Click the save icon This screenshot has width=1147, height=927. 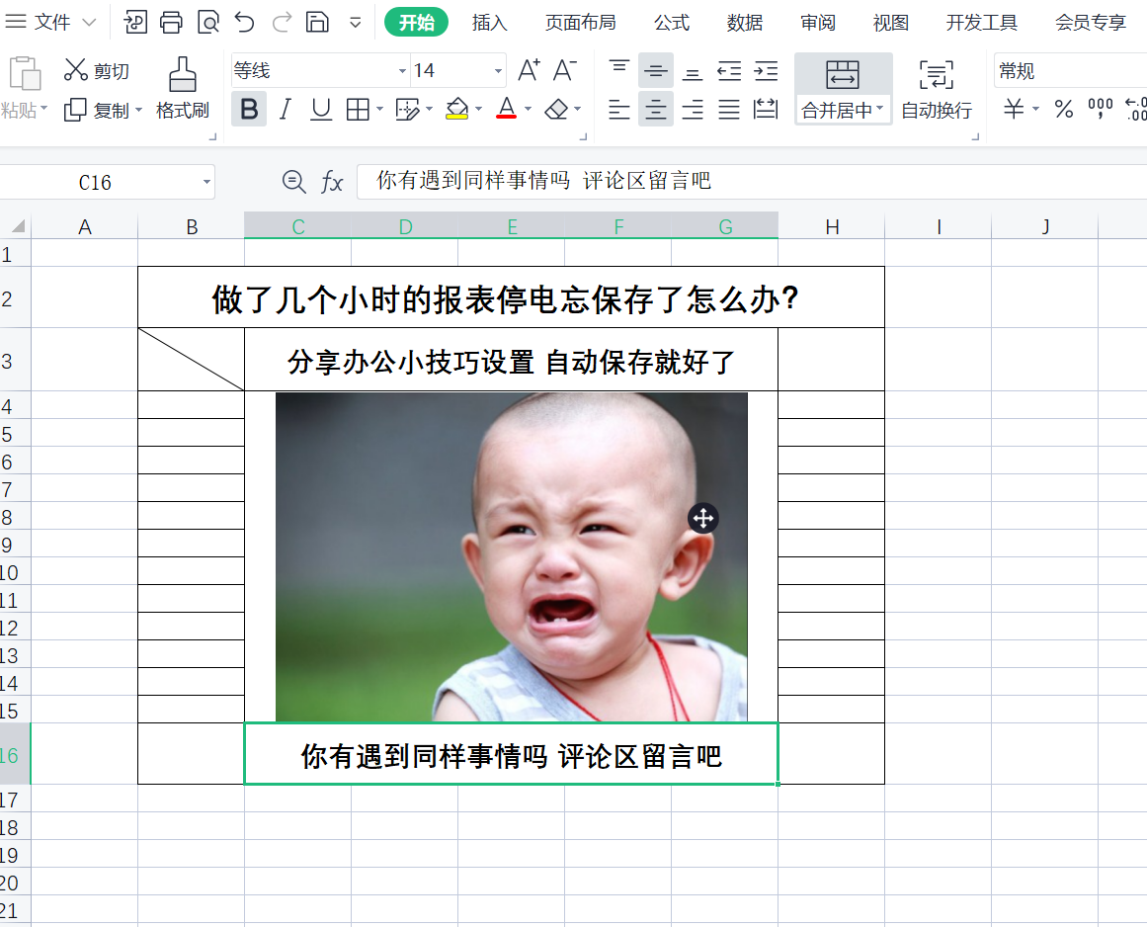click(x=317, y=23)
